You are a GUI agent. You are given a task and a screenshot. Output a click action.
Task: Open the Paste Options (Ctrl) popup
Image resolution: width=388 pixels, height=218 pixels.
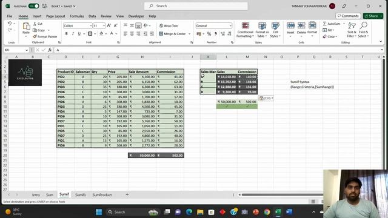coord(266,98)
